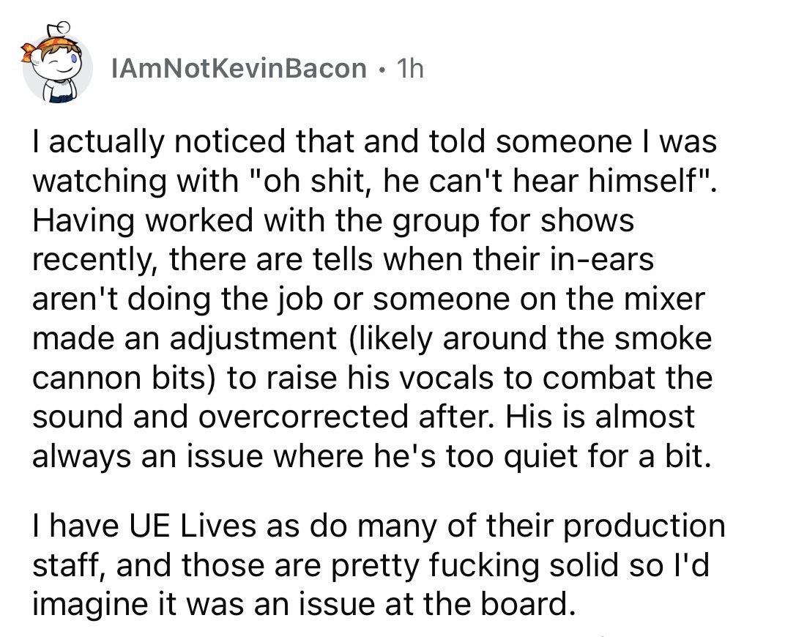Screen dimensions: 785x637
Task: Click the phrase 'pretty fucking solid' in the comment
Action: click(x=434, y=565)
